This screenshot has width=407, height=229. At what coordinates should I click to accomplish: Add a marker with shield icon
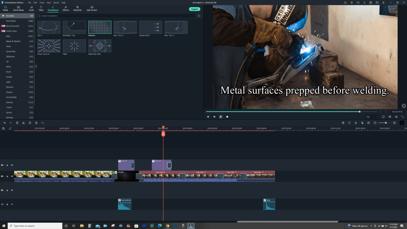coord(349,123)
